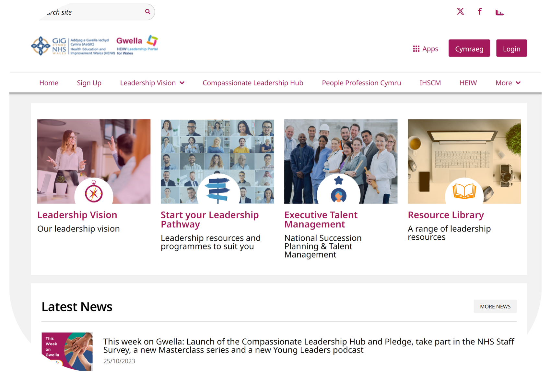This screenshot has width=551, height=372.
Task: Expand the More navigation dropdown
Action: [x=508, y=83]
